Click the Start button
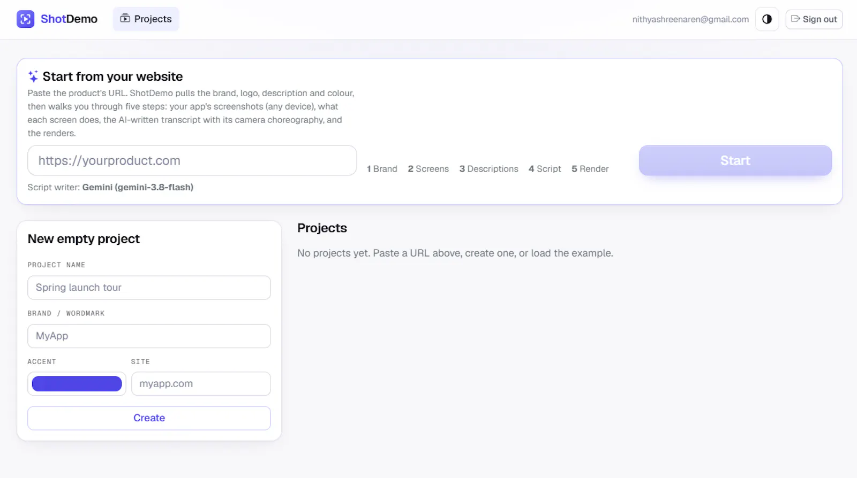This screenshot has width=857, height=478. click(x=735, y=160)
